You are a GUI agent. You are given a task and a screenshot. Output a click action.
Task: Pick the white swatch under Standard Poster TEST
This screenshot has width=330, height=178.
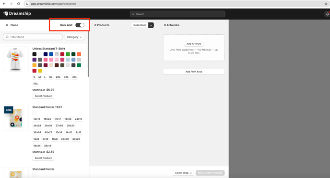35,113
